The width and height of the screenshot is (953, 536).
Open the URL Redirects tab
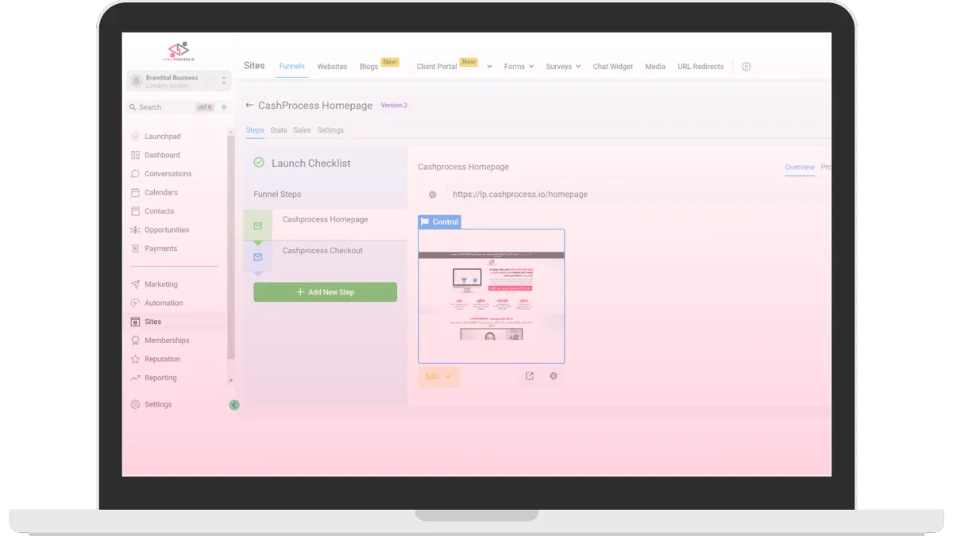tap(700, 67)
